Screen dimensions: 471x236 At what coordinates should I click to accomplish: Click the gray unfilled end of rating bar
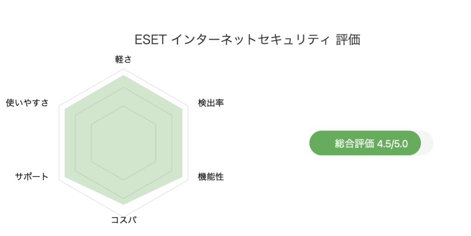point(427,143)
